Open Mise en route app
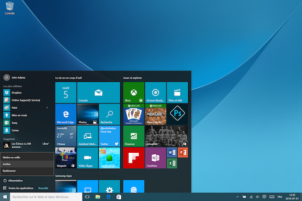 [27, 115]
